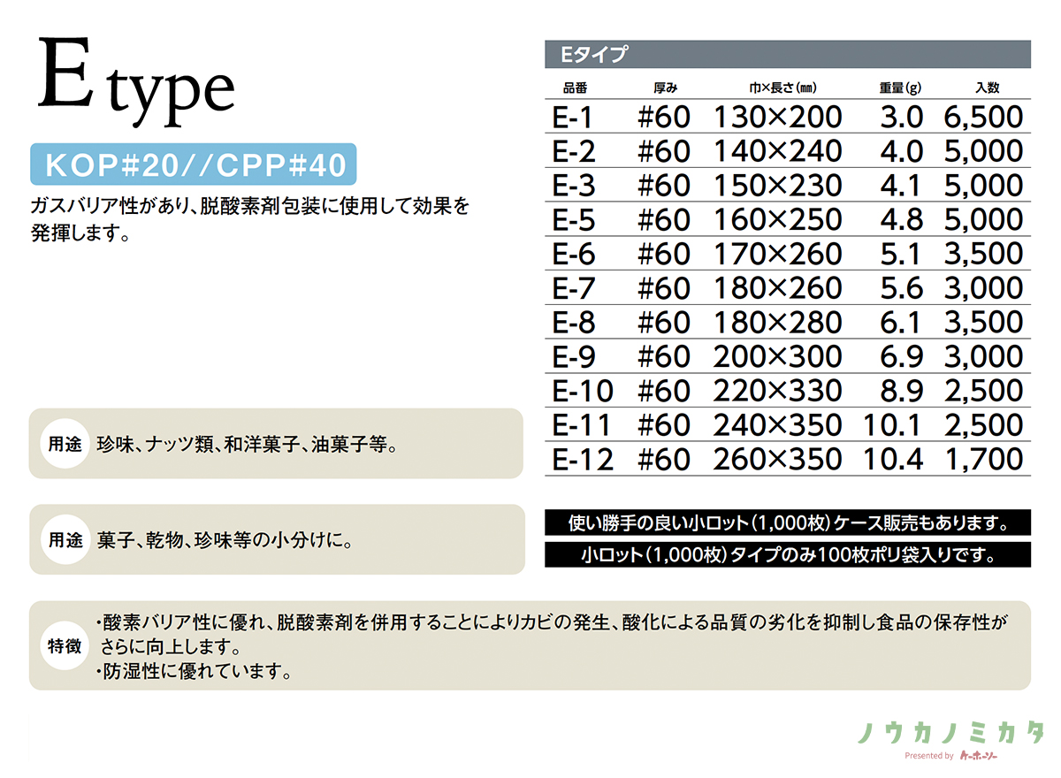Select product number E-5
The height and width of the screenshot is (778, 1061).
pyautogui.click(x=576, y=220)
